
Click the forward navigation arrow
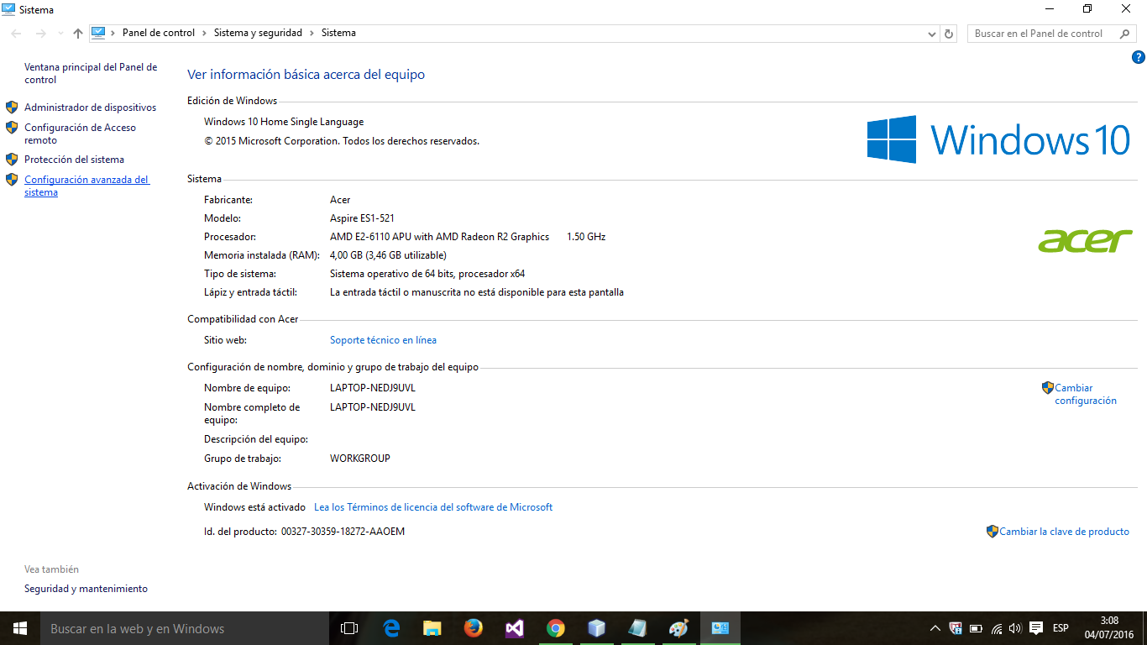(x=41, y=34)
